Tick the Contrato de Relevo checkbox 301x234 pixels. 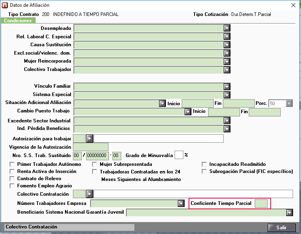coord(12,179)
